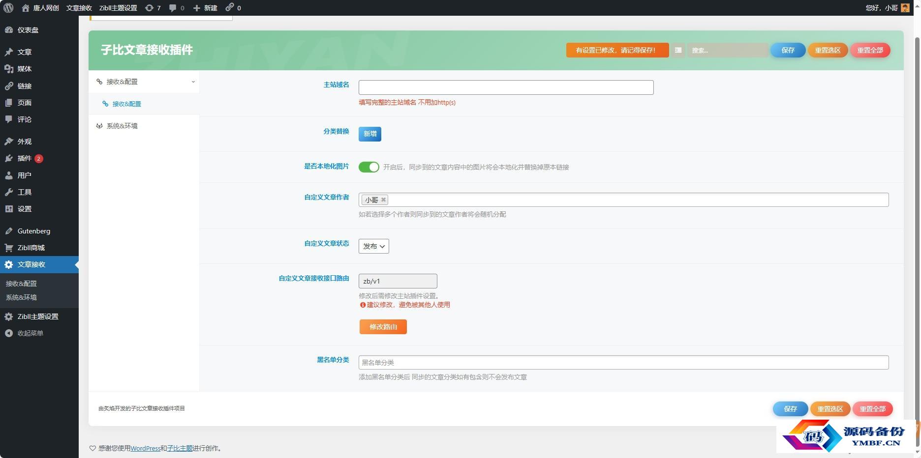Image resolution: width=921 pixels, height=458 pixels.
Task: Open user avatar at top right
Action: click(905, 8)
